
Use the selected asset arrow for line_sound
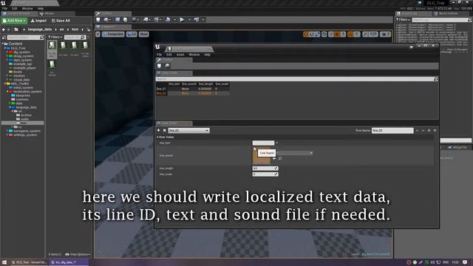[x=274, y=158]
